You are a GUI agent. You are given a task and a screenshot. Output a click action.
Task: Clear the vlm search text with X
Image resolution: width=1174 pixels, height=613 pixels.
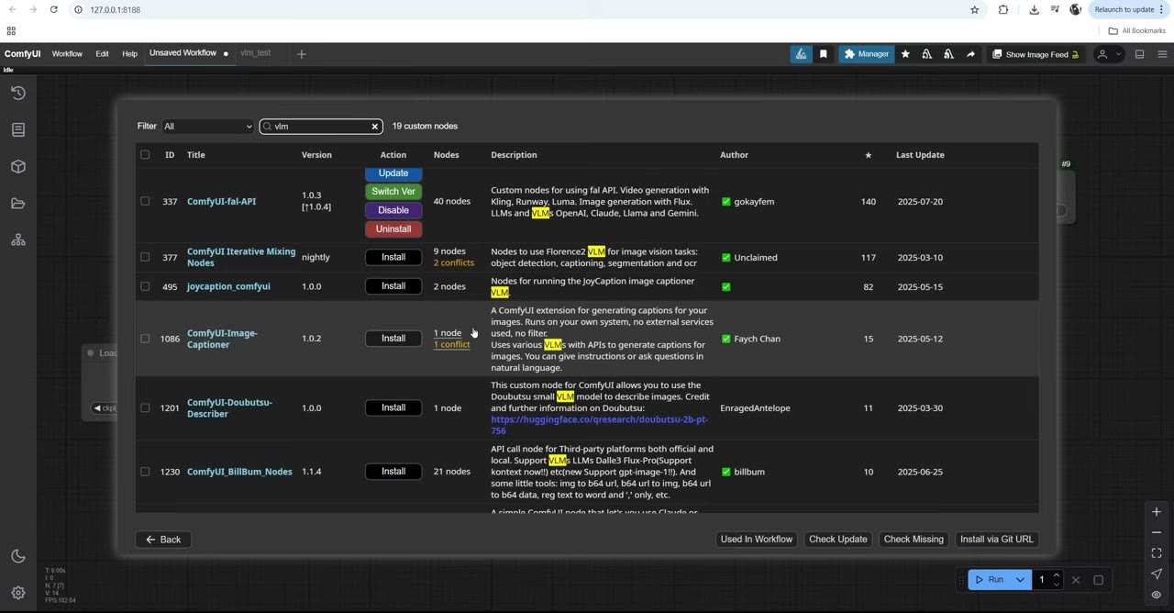click(x=374, y=127)
